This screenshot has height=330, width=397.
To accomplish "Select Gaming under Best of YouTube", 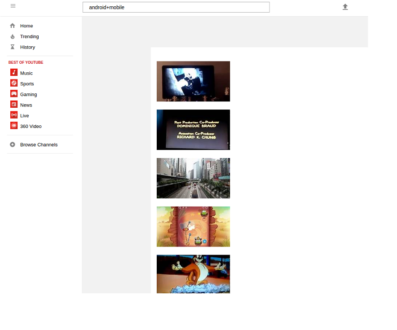I will point(29,94).
